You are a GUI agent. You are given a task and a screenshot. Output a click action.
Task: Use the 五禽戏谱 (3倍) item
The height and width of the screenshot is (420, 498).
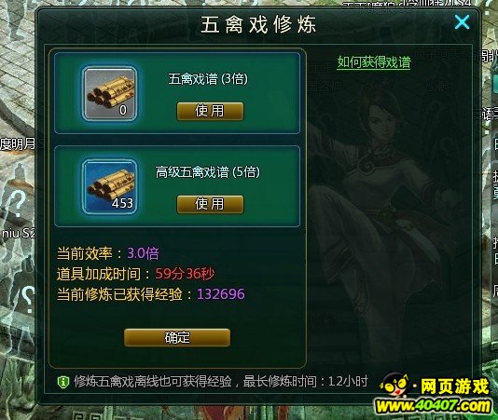coord(210,111)
